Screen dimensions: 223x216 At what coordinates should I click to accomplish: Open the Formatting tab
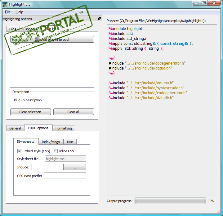tap(64, 128)
